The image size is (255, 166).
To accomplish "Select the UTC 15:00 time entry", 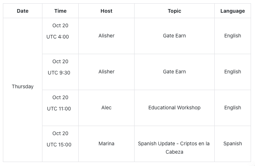I will (x=59, y=145).
